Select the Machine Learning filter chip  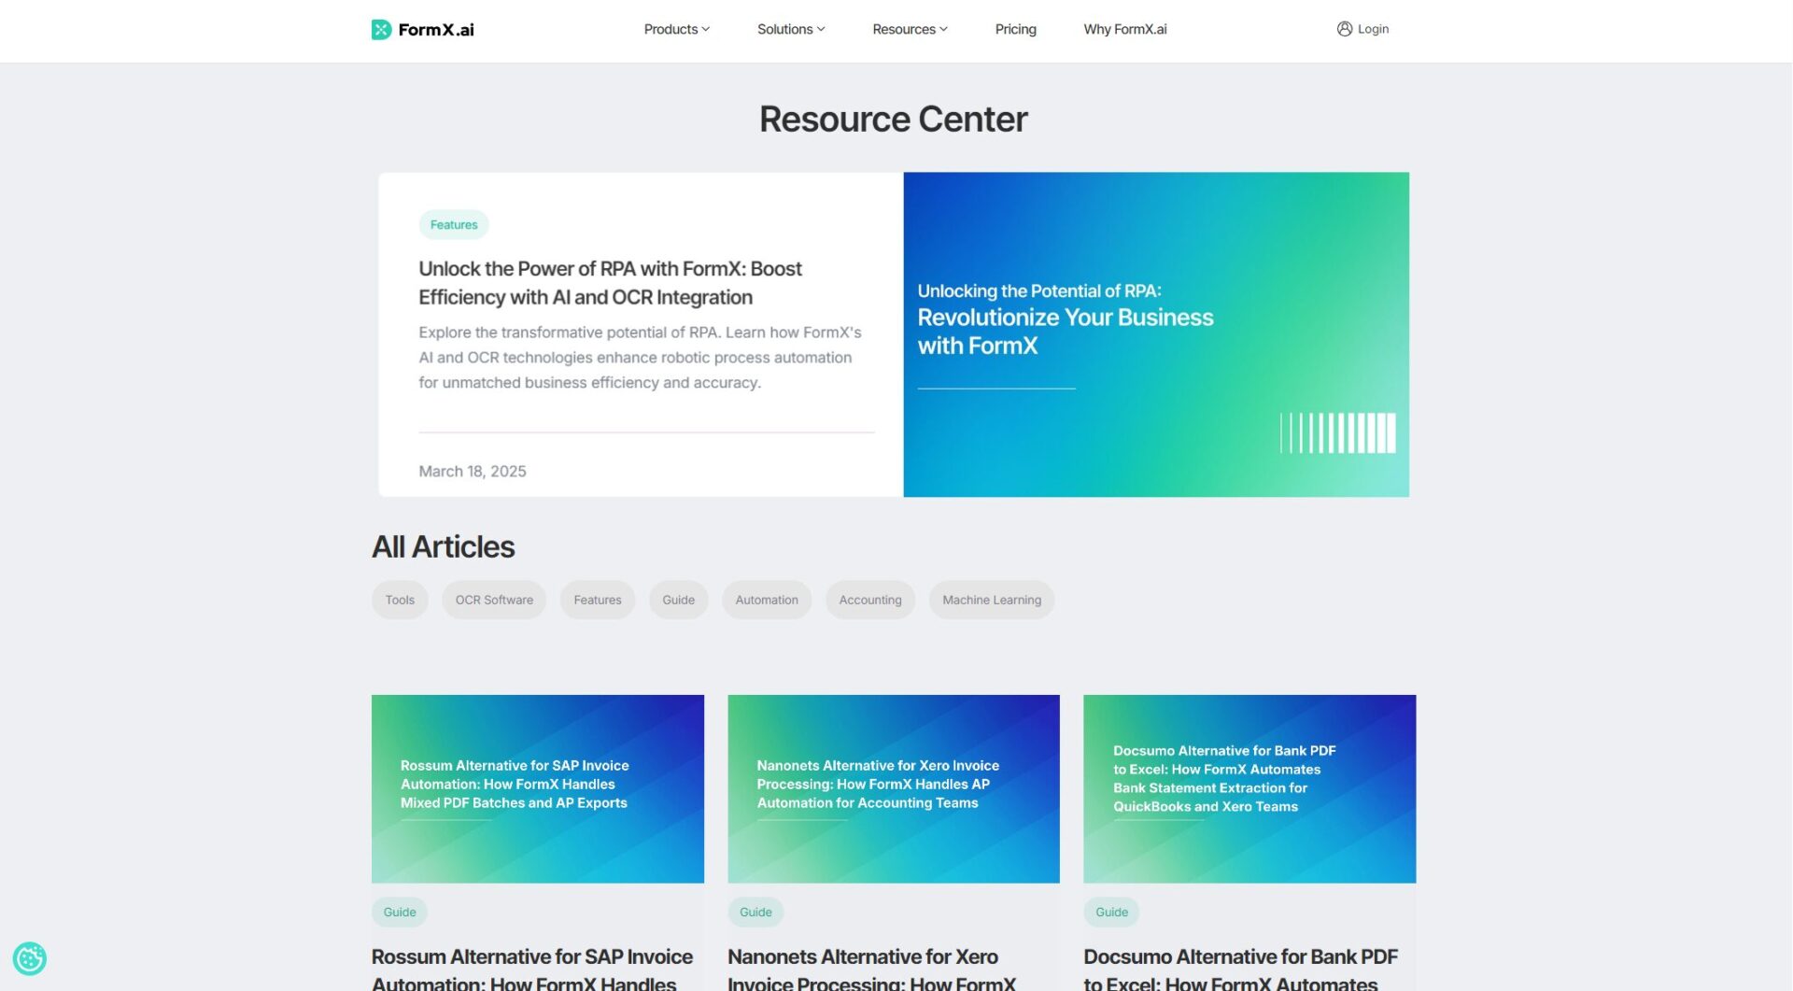(991, 600)
